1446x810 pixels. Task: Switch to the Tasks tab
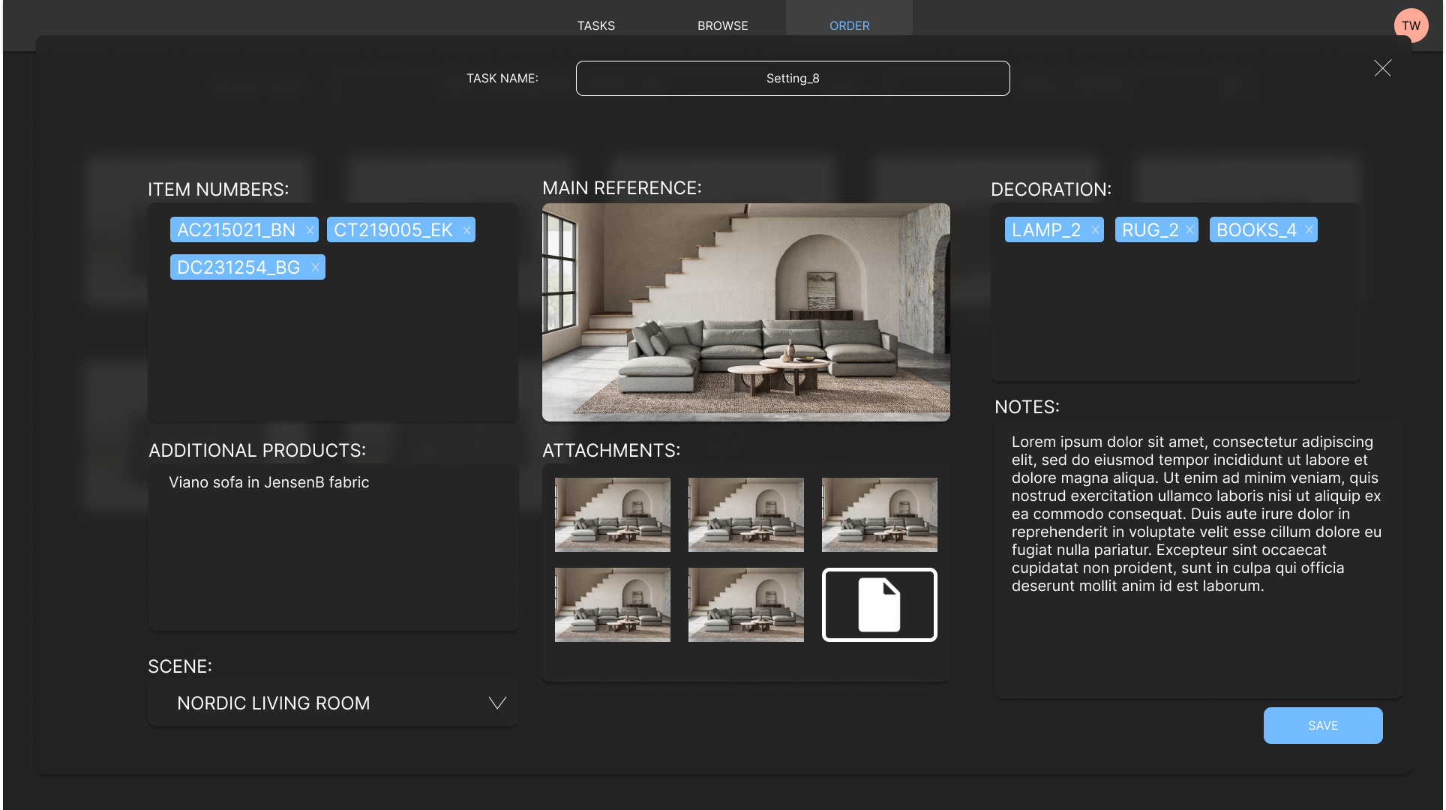coord(596,25)
